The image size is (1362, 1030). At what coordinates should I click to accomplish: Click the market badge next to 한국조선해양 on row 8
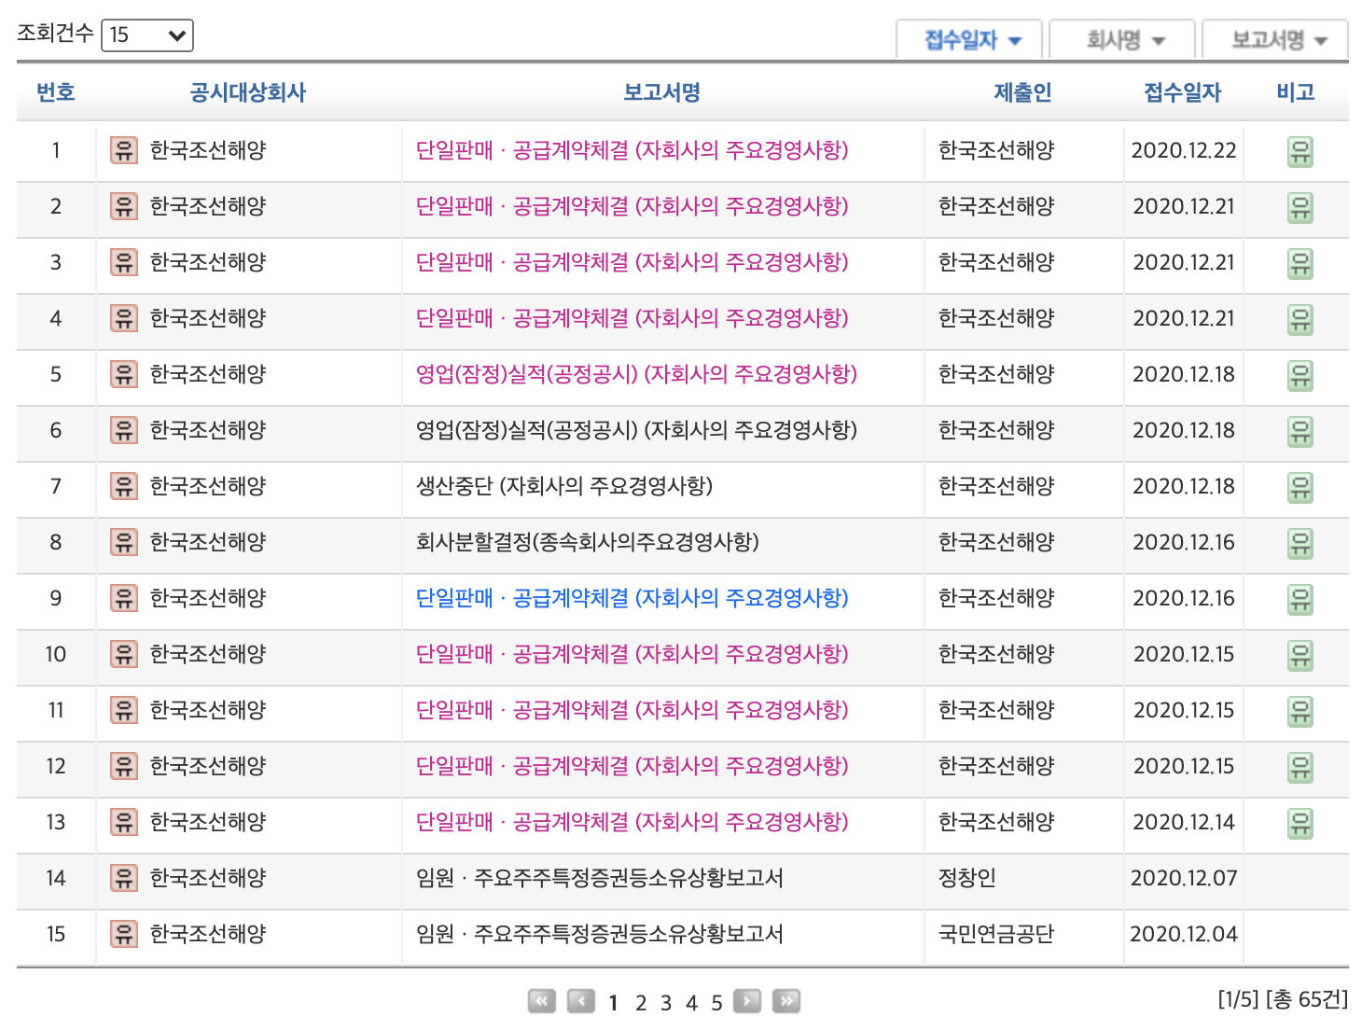click(x=123, y=543)
